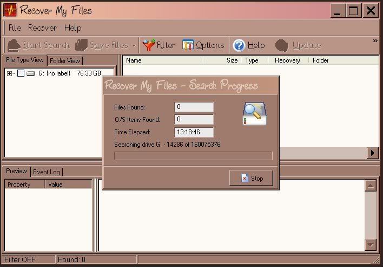Click the G: drive icon in tree
The width and height of the screenshot is (383, 267).
pyautogui.click(x=31, y=73)
